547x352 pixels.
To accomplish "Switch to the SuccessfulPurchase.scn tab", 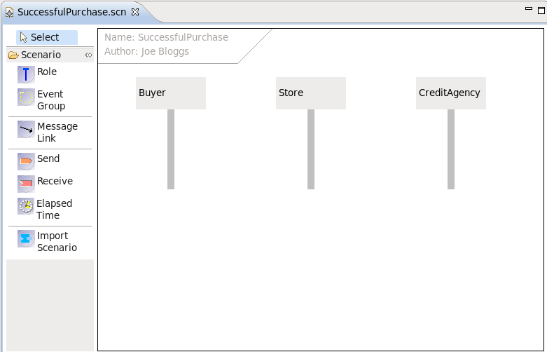I will (71, 12).
